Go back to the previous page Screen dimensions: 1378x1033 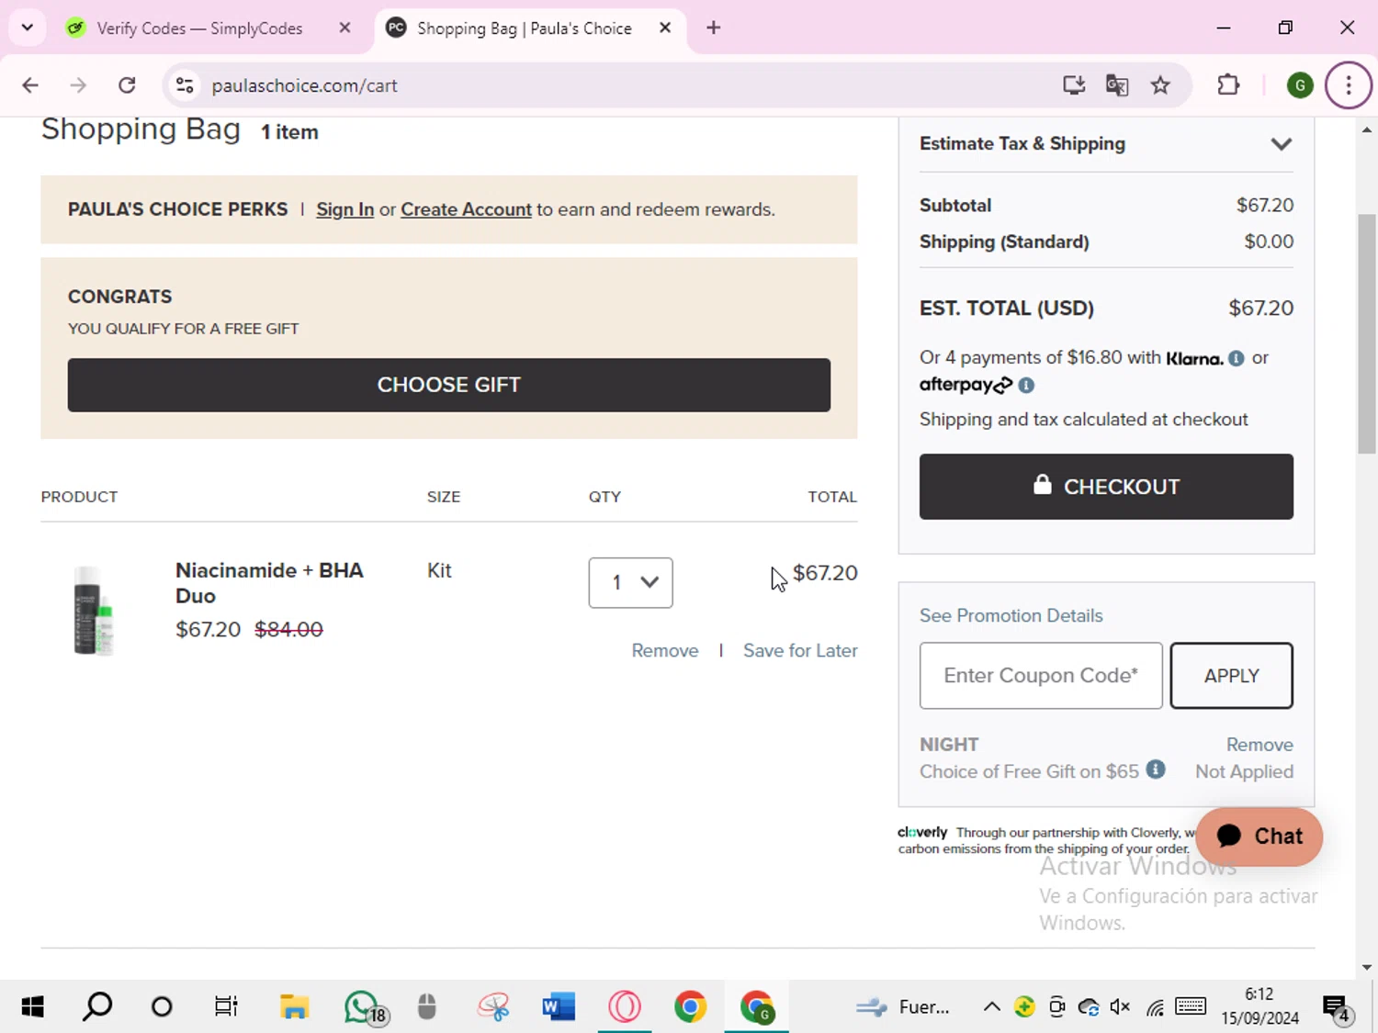[x=30, y=85]
